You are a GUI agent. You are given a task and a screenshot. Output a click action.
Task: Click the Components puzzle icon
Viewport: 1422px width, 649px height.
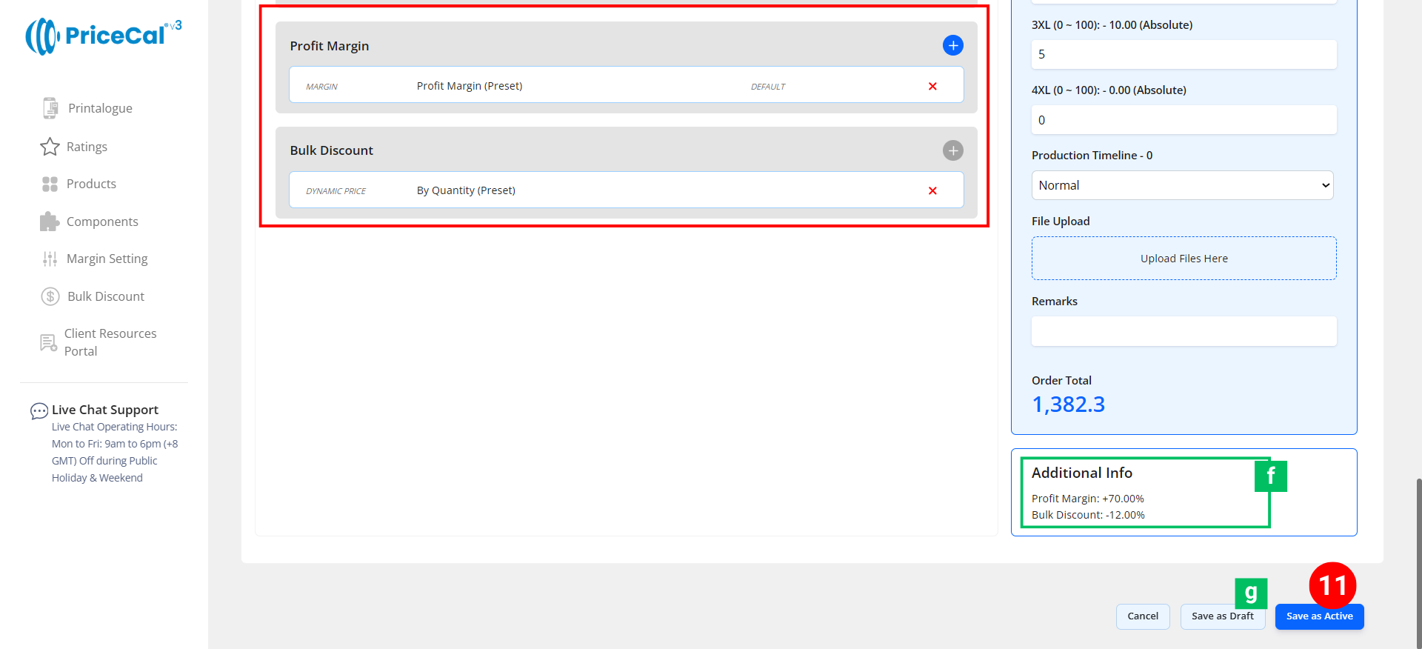click(x=50, y=222)
